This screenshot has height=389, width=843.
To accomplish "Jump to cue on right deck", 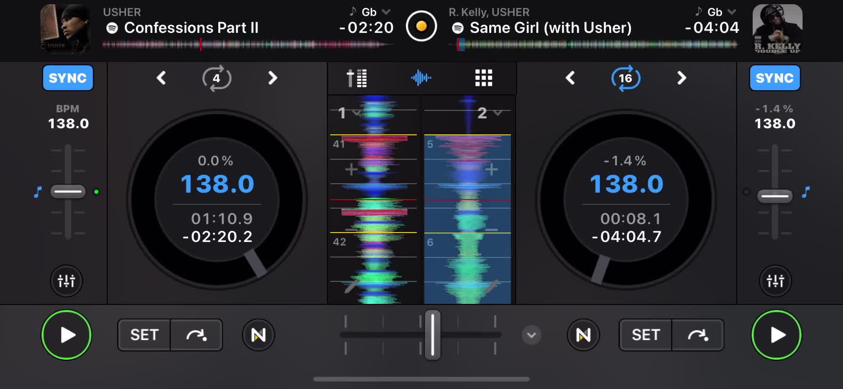I will [x=698, y=335].
